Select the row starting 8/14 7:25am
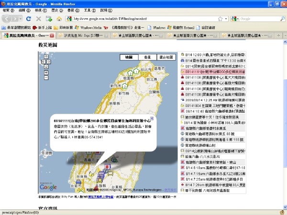This screenshot has height=215, width=287. tap(213, 179)
